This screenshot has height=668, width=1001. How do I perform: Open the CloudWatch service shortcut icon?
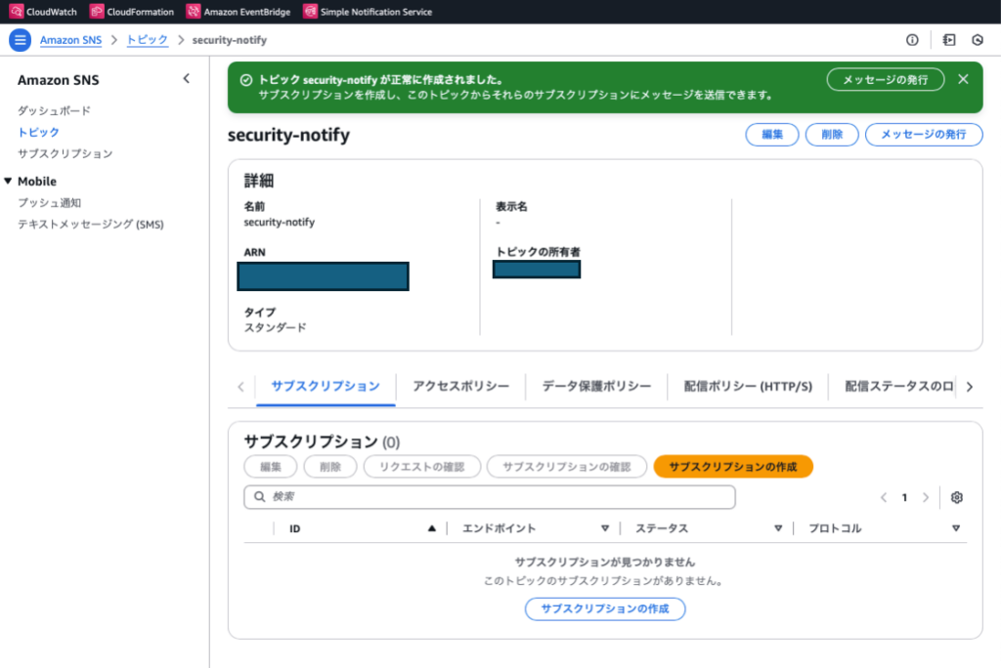(16, 12)
